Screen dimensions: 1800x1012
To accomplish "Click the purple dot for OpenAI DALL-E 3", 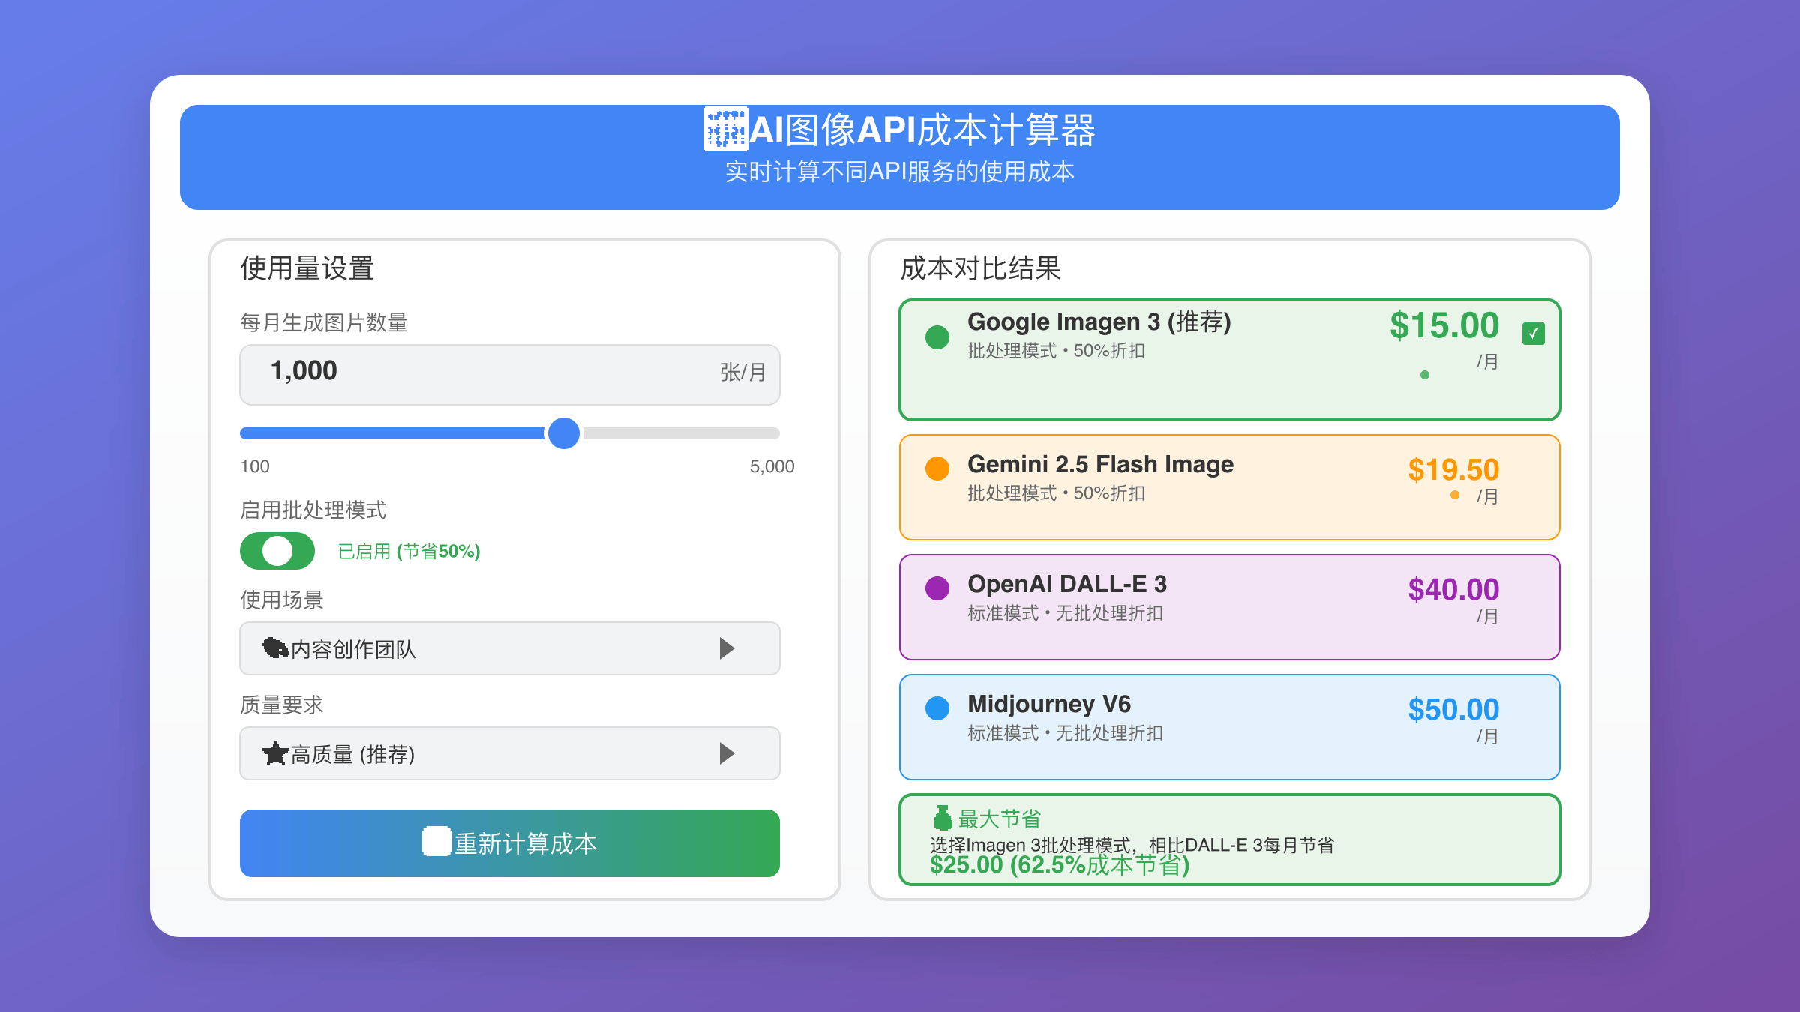I will pos(937,588).
